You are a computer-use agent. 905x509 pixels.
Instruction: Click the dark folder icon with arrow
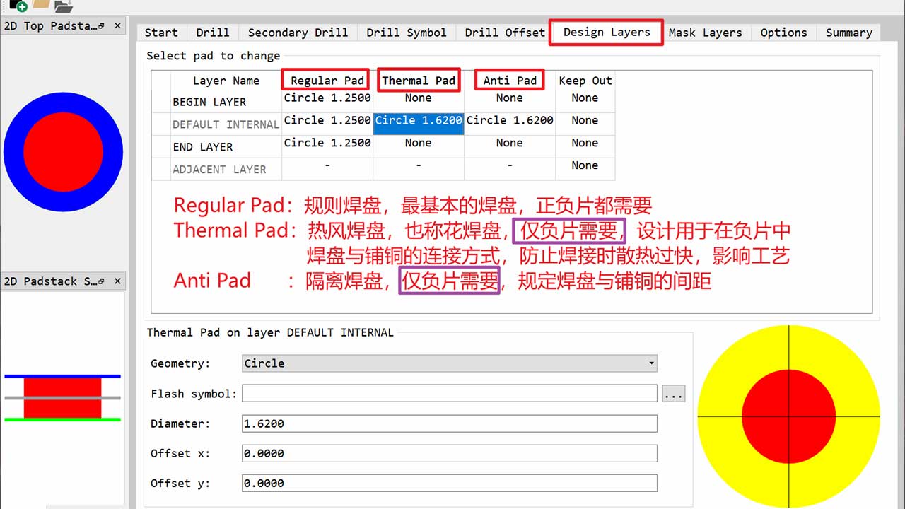click(63, 6)
